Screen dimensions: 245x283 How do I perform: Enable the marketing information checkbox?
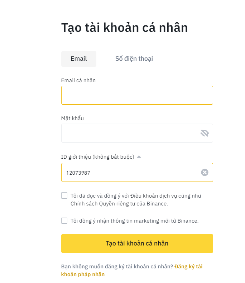(64, 221)
